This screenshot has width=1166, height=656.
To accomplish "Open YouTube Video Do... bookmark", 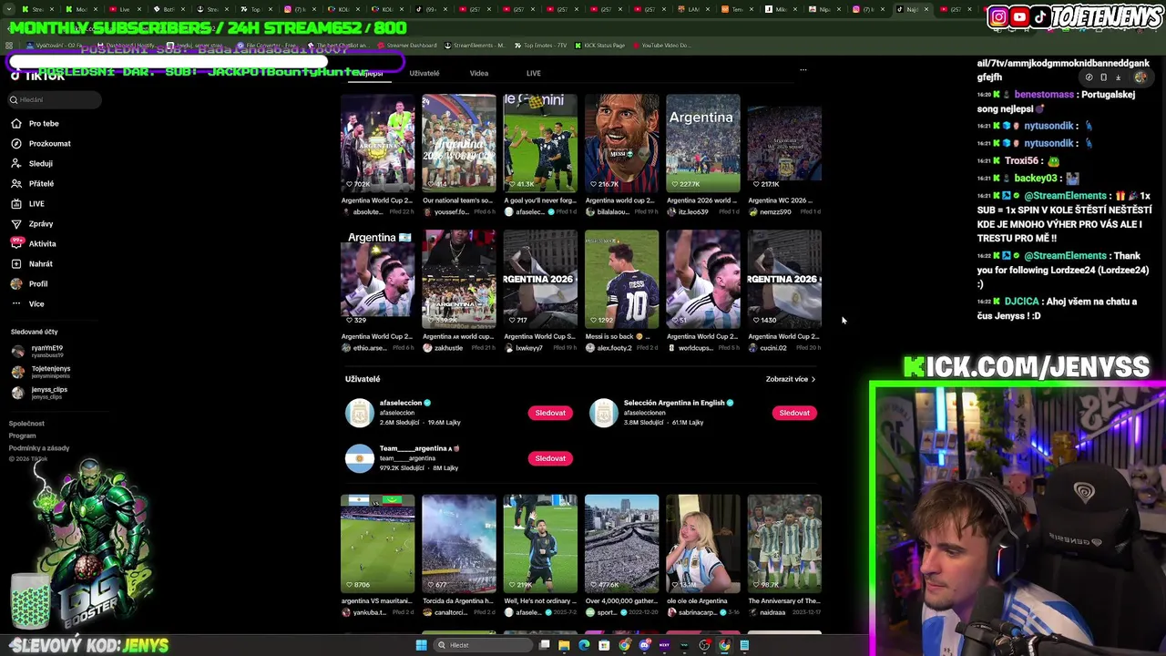I will point(662,46).
